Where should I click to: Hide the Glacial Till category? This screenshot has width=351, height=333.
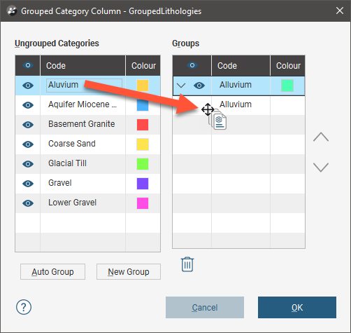[x=28, y=164]
